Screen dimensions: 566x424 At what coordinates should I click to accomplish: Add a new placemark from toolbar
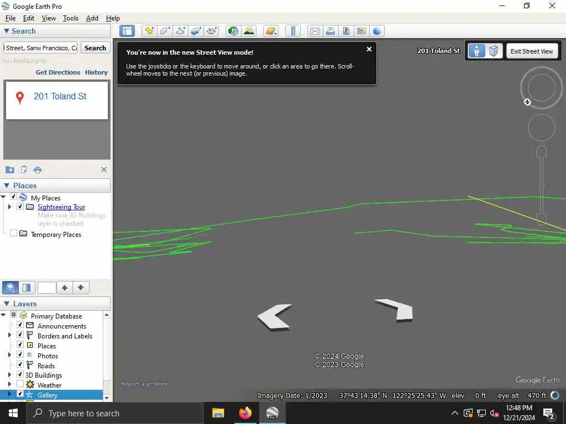click(x=149, y=31)
